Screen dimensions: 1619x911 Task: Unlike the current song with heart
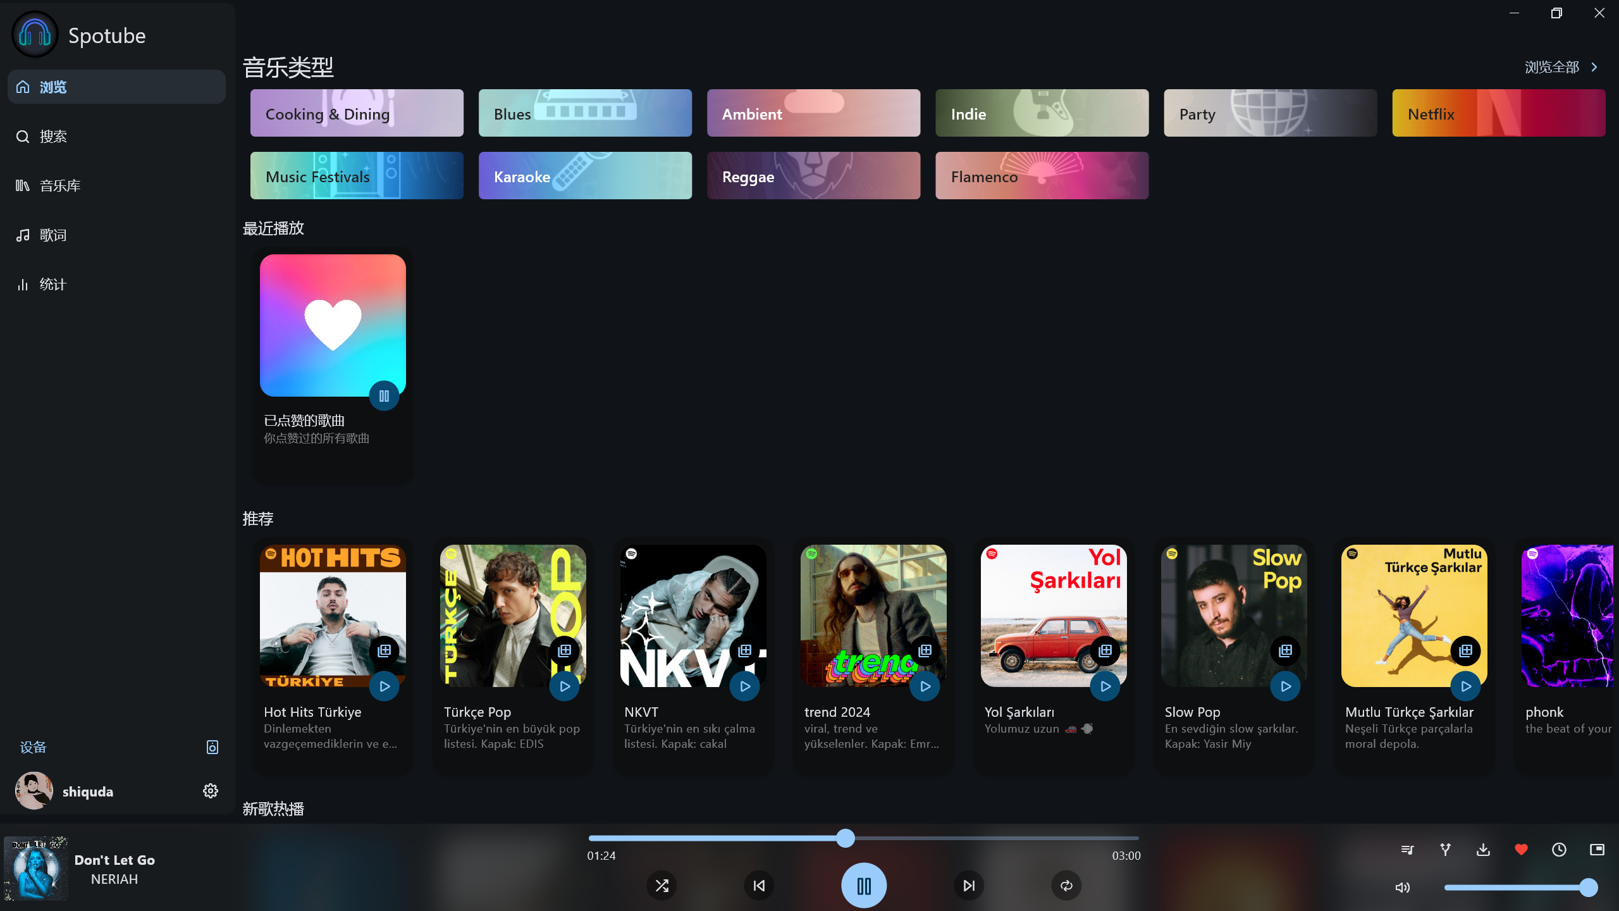[x=1521, y=850]
